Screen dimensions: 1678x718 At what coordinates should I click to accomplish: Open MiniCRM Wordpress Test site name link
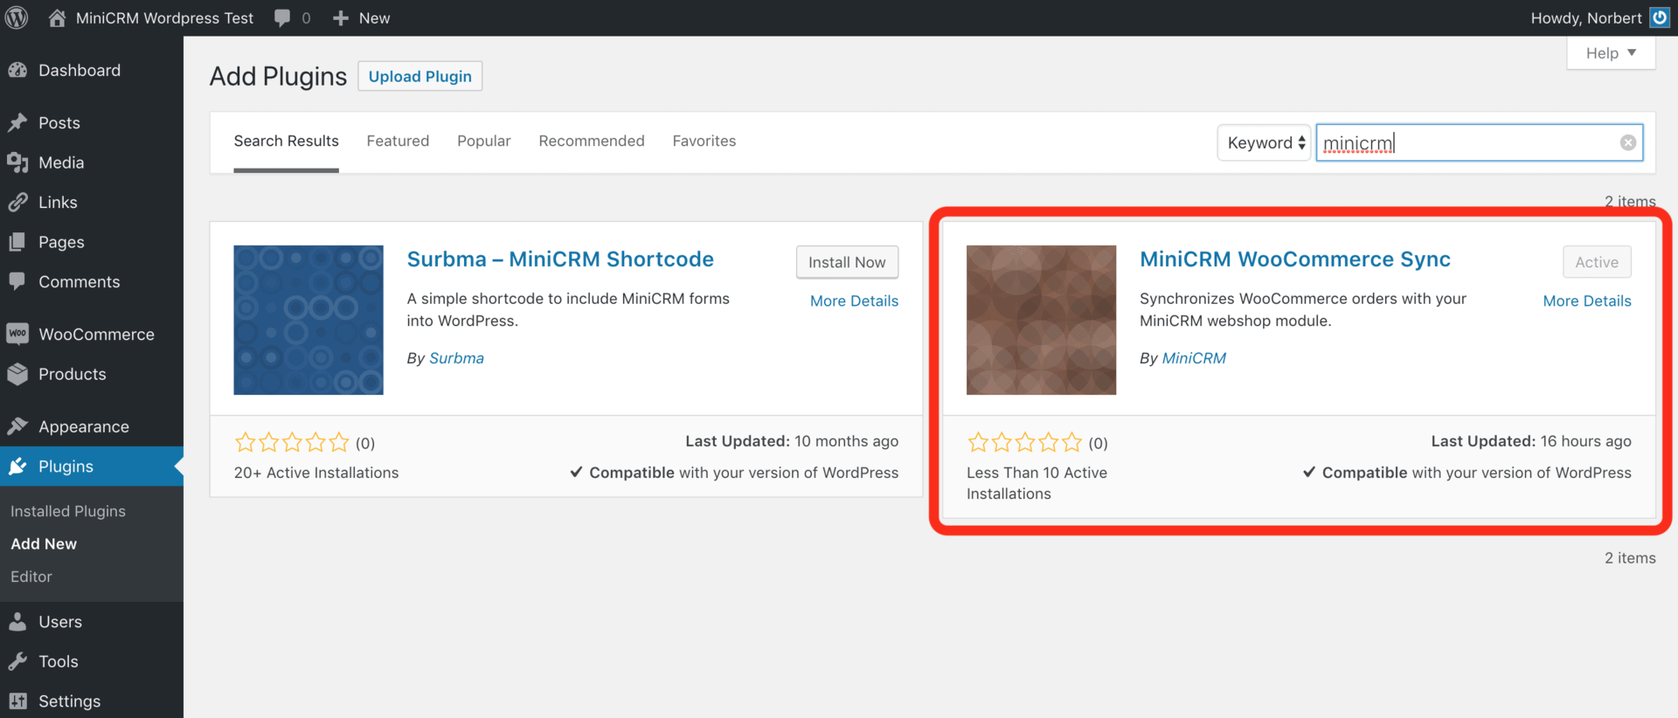pos(164,18)
